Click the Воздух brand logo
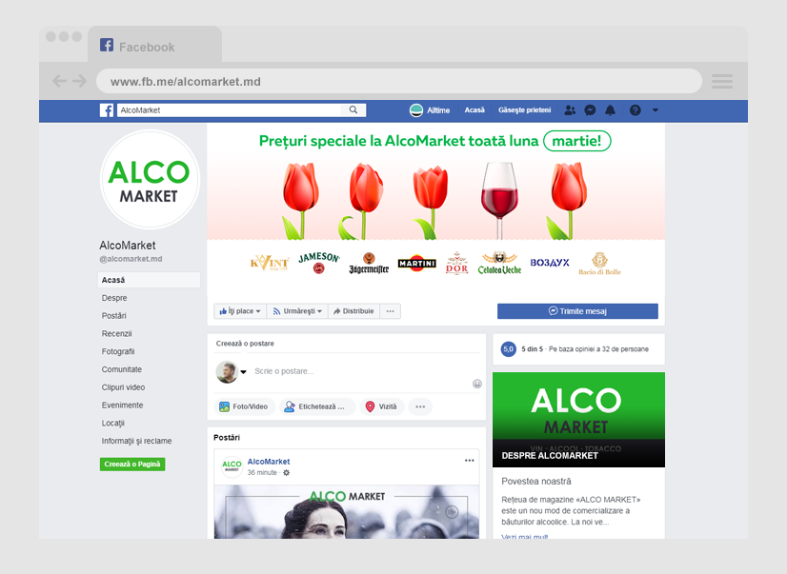787x574 pixels. [550, 263]
